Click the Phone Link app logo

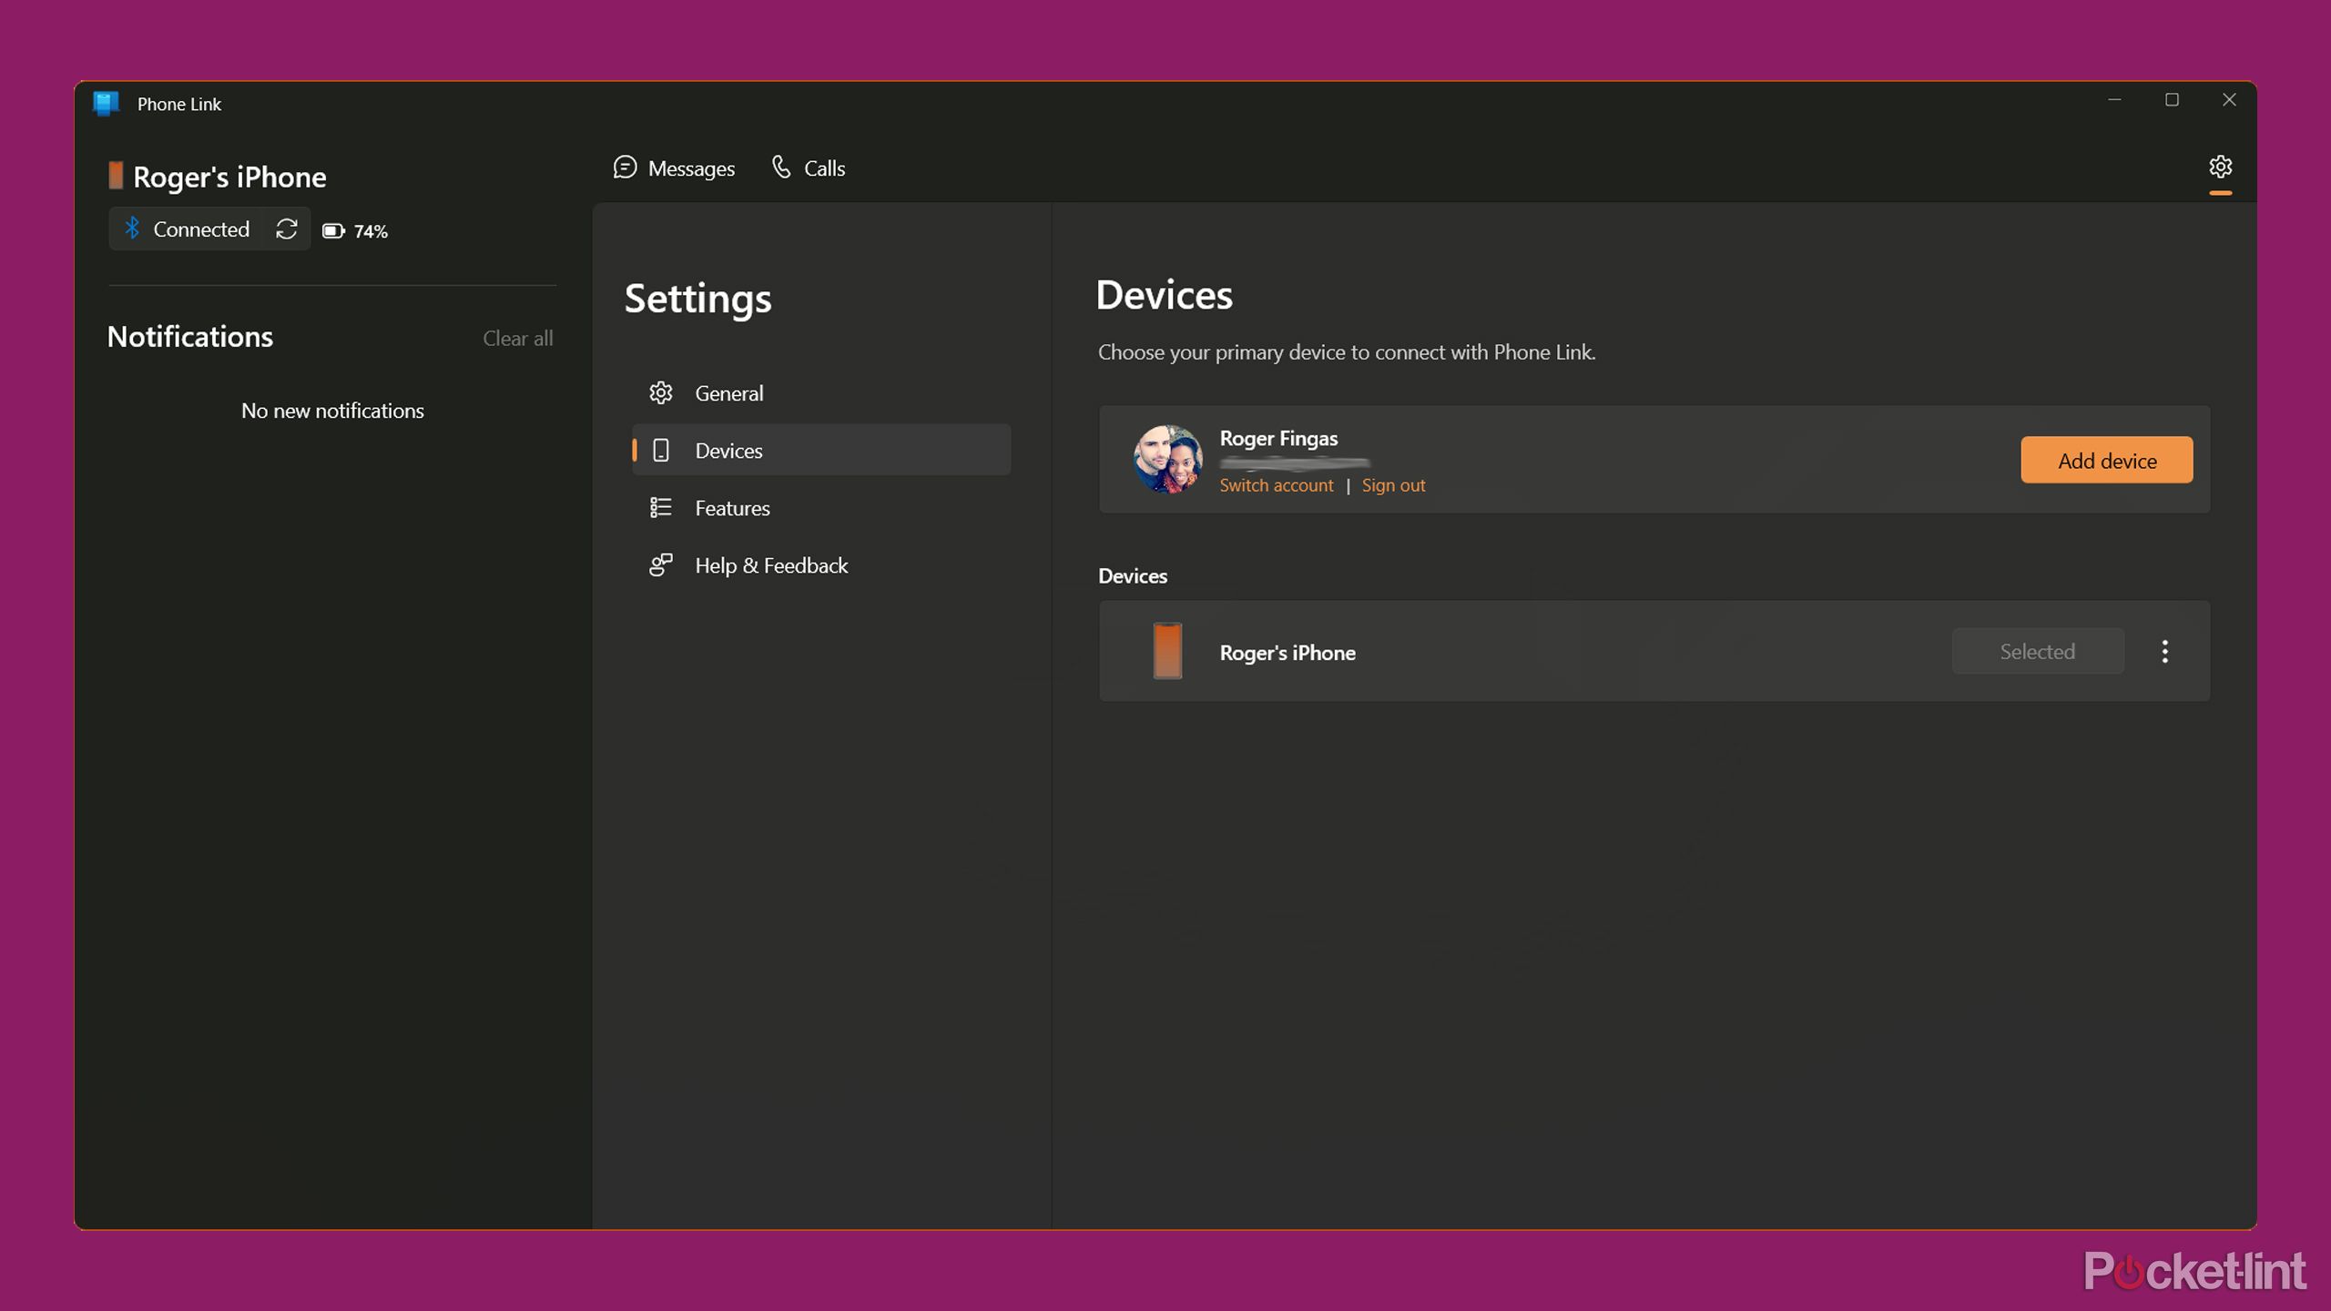[107, 104]
